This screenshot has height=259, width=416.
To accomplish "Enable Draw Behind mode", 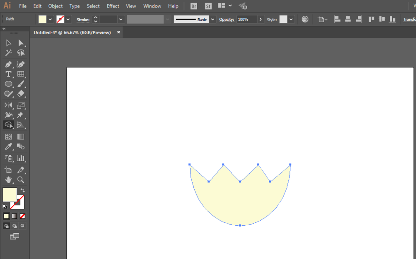I will (x=15, y=226).
